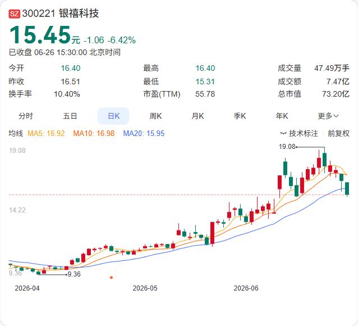Click the orange event dot below the chart

pos(111,278)
